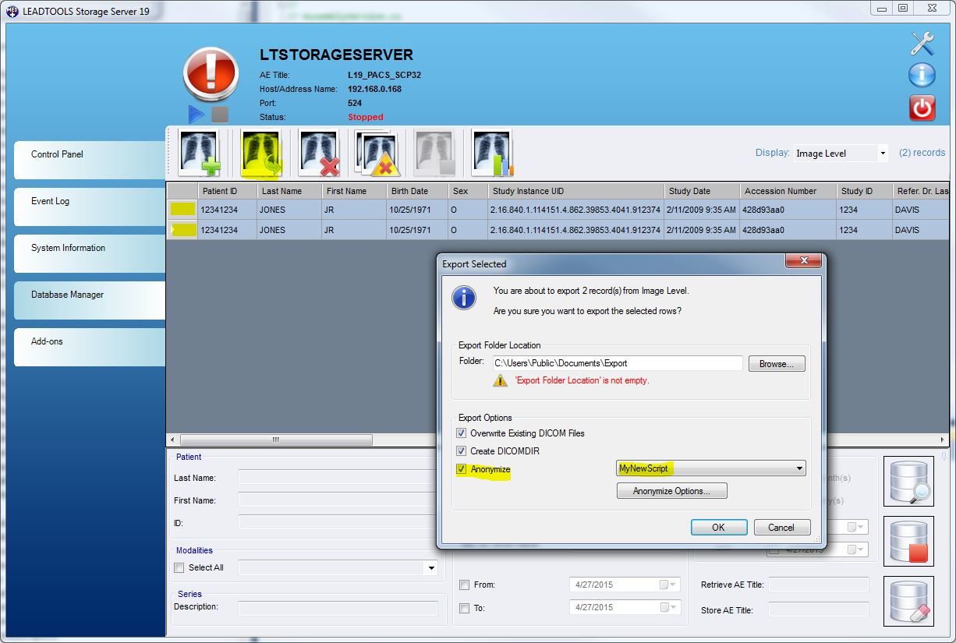Open the To date picker dropdown
This screenshot has width=956, height=643.
coord(669,607)
